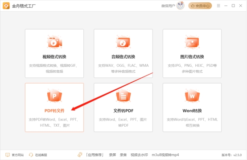Image resolution: width=247 pixels, height=160 pixels.
Task: Click the official website monitor icon
Action: tap(8, 155)
